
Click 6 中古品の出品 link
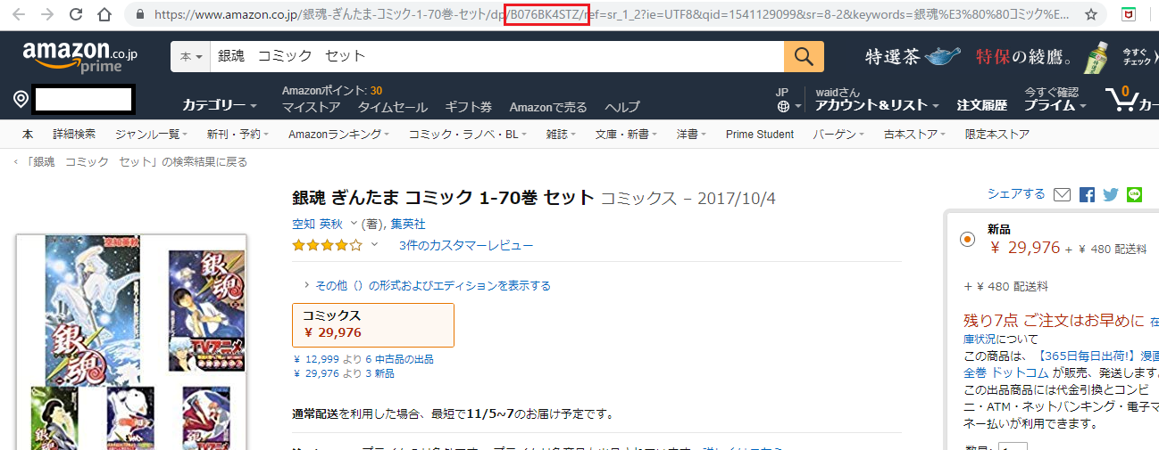point(399,359)
